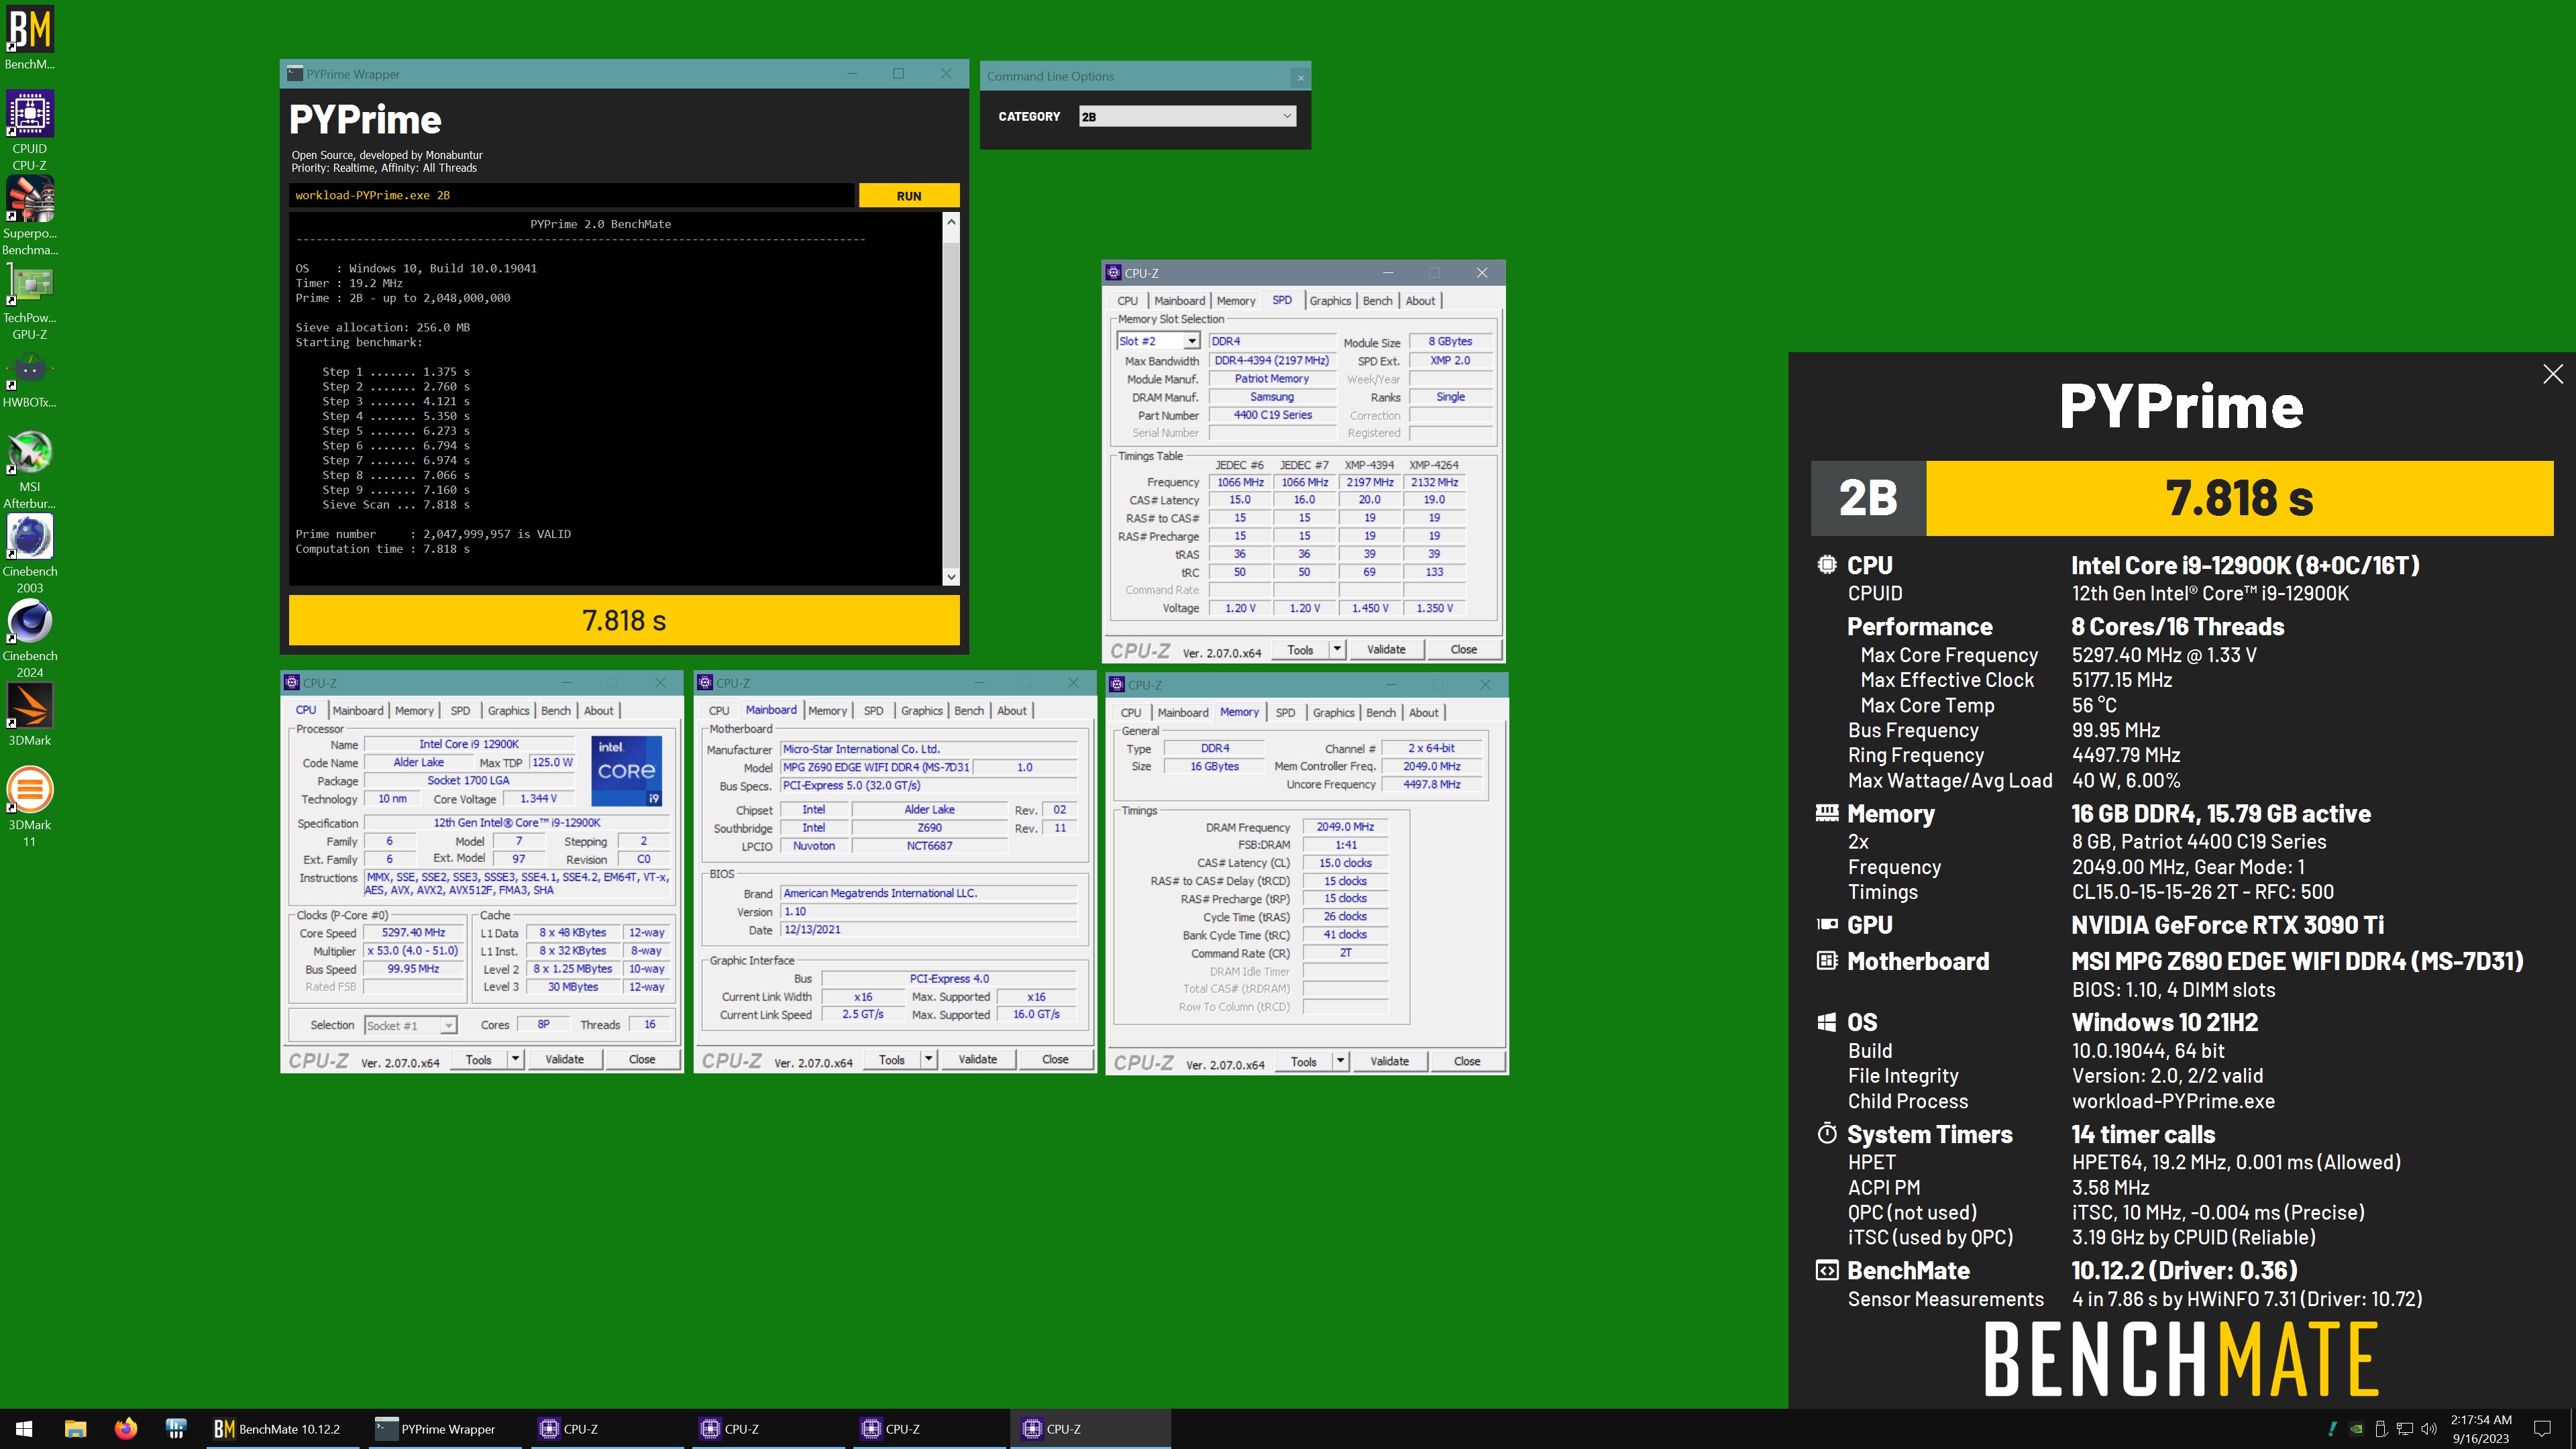
Task: Open Firefox from the taskbar
Action: (x=125, y=1429)
